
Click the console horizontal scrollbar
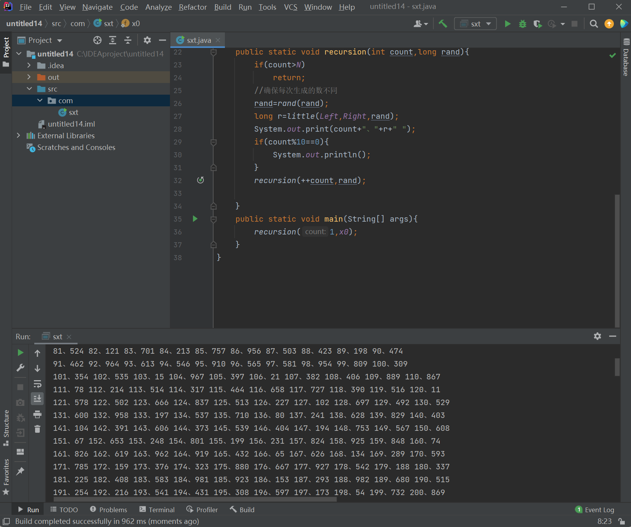[195, 499]
